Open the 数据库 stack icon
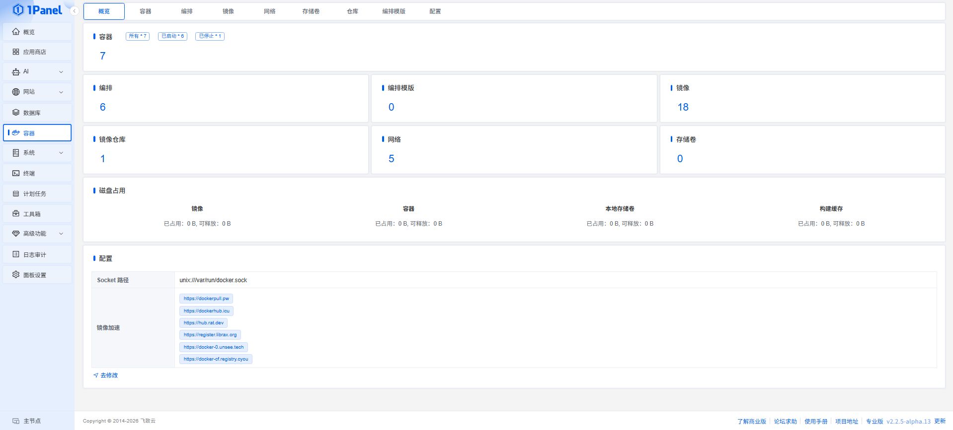The image size is (953, 430). pos(16,113)
